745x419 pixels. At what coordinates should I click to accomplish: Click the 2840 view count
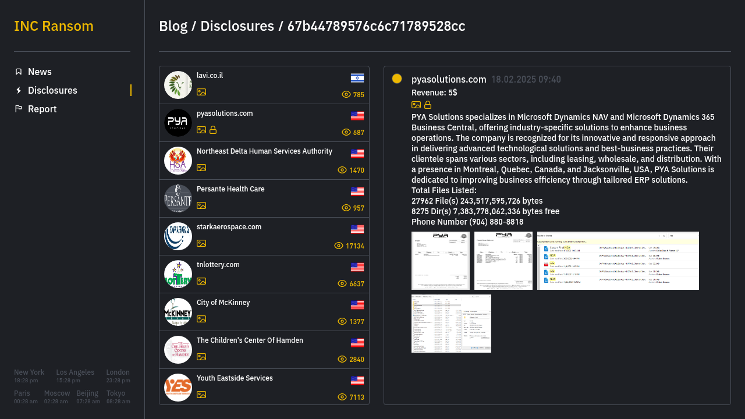[357, 360]
